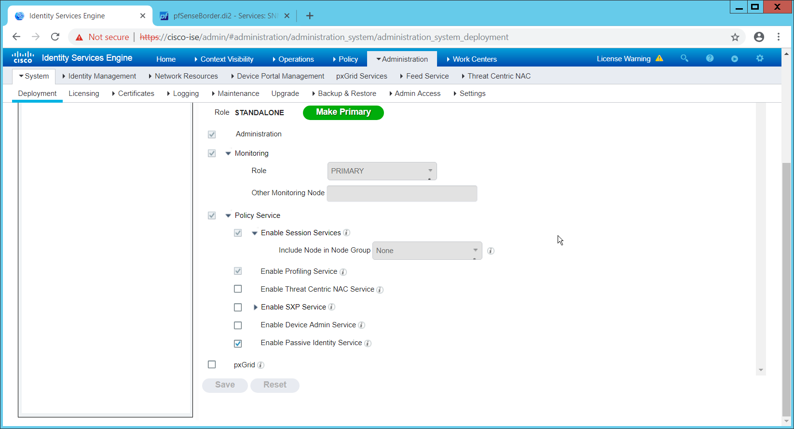Click the License Warning triangle icon
This screenshot has height=429, width=794.
tap(659, 58)
